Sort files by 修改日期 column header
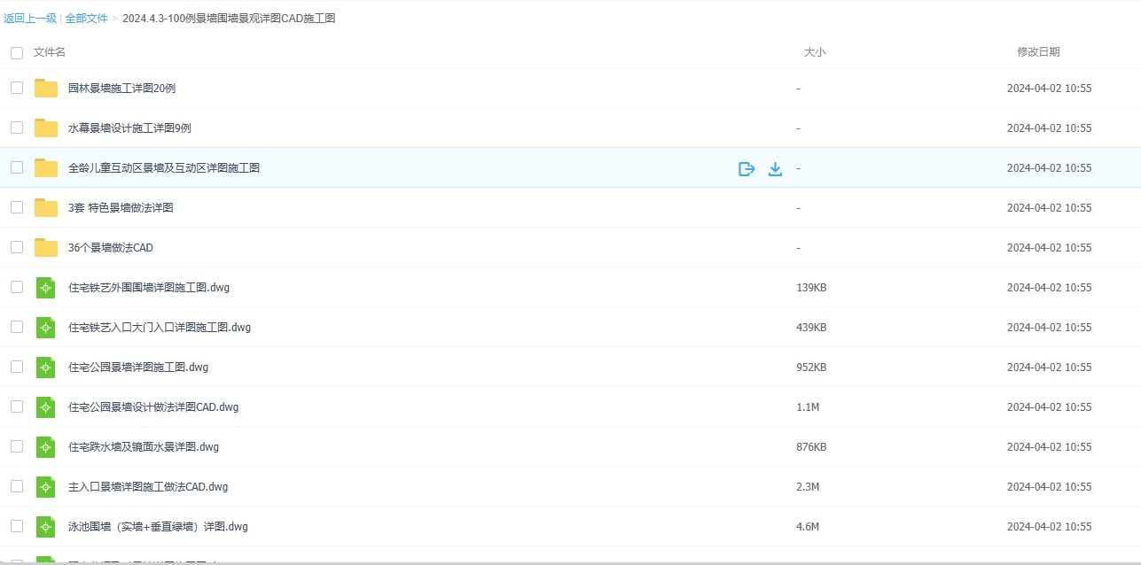Screen dimensions: 1141x565 (1038, 52)
